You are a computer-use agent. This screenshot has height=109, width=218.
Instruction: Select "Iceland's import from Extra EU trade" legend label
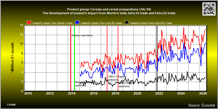pyautogui.click(x=151, y=23)
